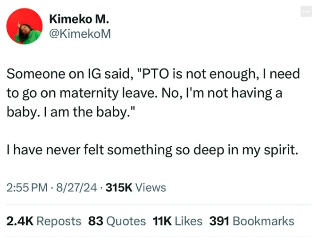Viewport: 317px width, 237px height.
Task: Click the 315K Views stat
Action: pos(136,187)
